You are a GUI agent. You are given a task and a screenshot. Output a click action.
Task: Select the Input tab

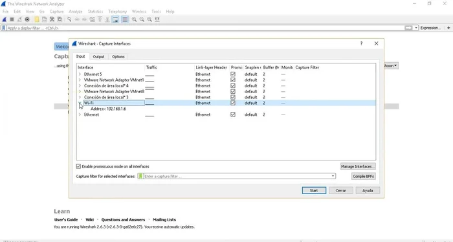pyautogui.click(x=81, y=56)
